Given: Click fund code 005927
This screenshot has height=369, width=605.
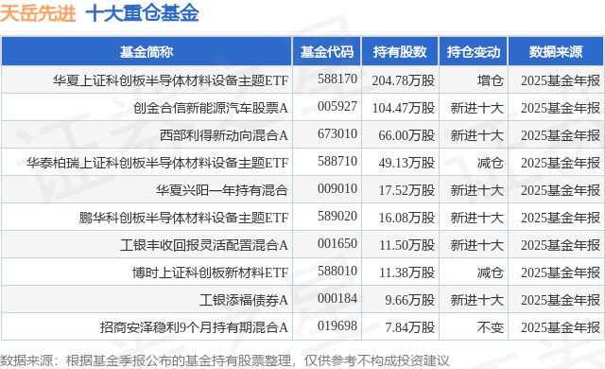Looking at the screenshot, I should [337, 107].
